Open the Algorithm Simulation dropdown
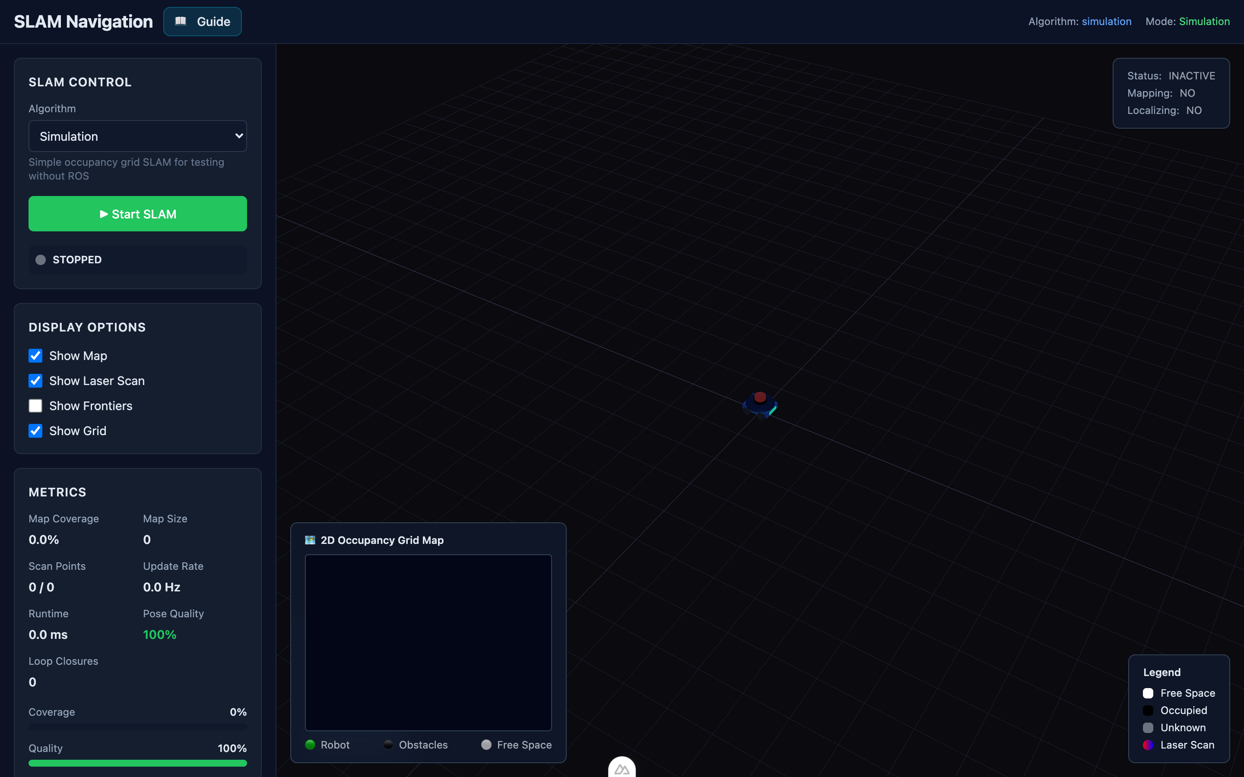1244x777 pixels. 138,136
